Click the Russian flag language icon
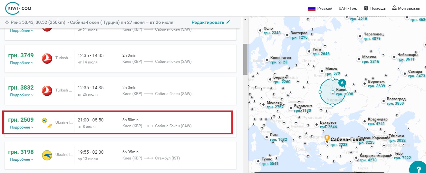426x173 pixels. point(311,9)
